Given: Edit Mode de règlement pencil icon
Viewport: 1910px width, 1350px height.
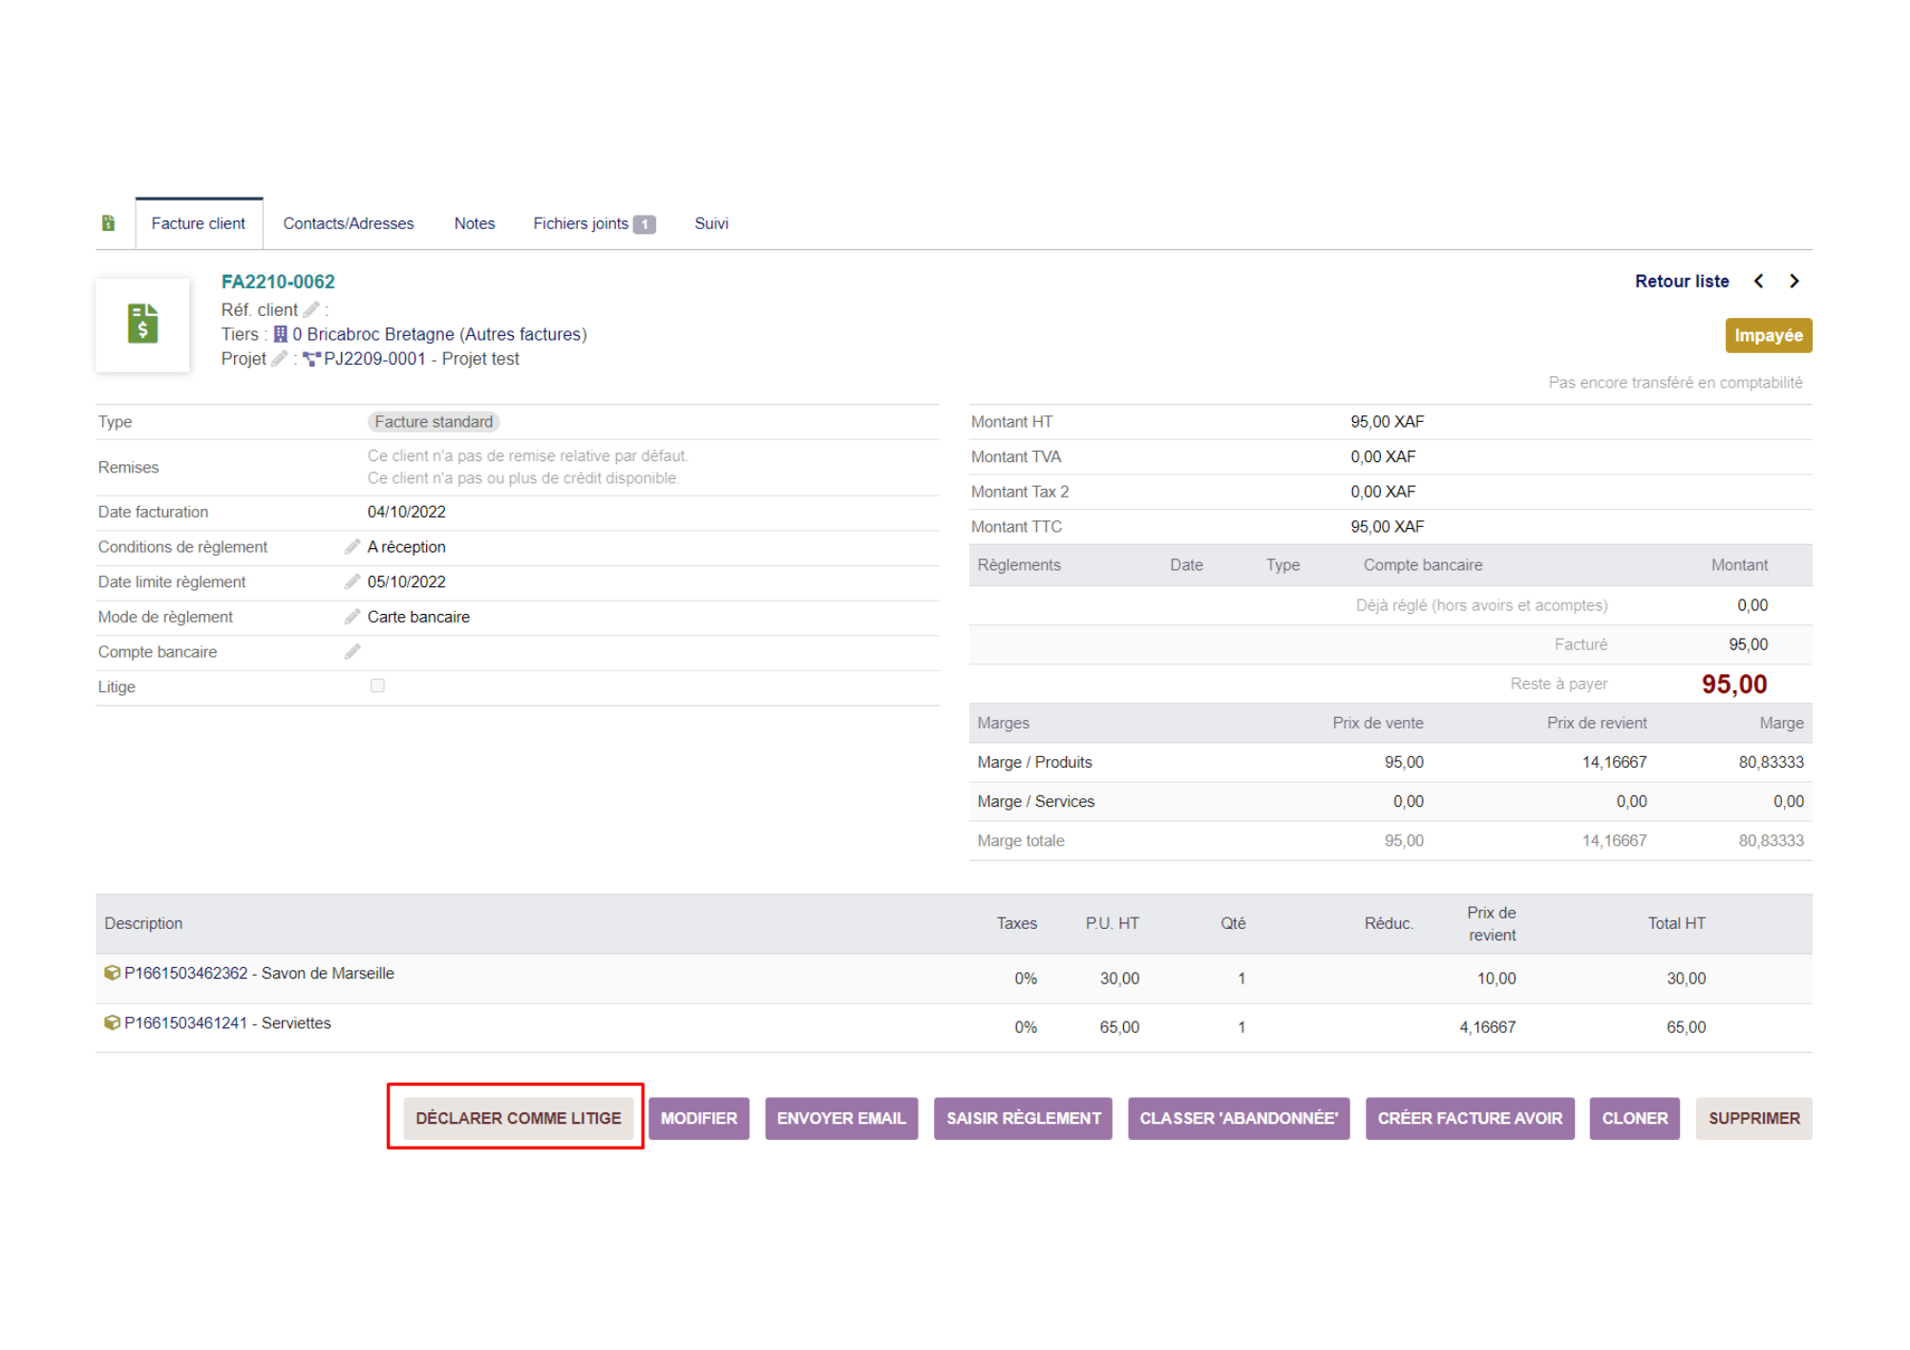Looking at the screenshot, I should point(352,617).
